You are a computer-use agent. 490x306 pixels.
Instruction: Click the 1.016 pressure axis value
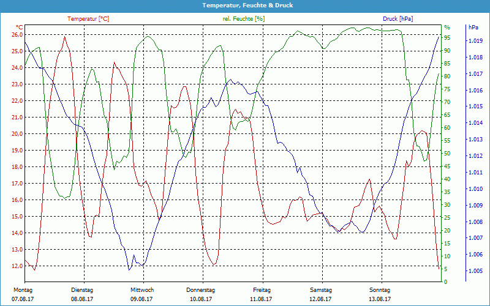pyautogui.click(x=475, y=91)
